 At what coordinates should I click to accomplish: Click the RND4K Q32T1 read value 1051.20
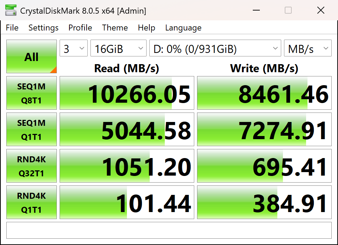tap(127, 166)
